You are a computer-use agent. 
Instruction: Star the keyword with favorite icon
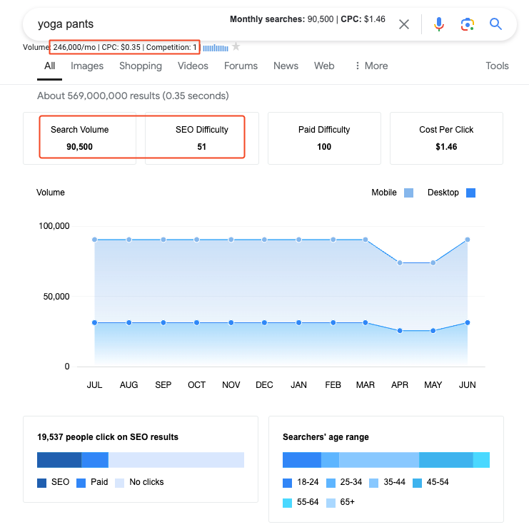pos(236,46)
